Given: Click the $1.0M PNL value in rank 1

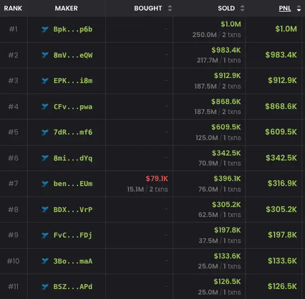Looking at the screenshot, I should pyautogui.click(x=286, y=29).
